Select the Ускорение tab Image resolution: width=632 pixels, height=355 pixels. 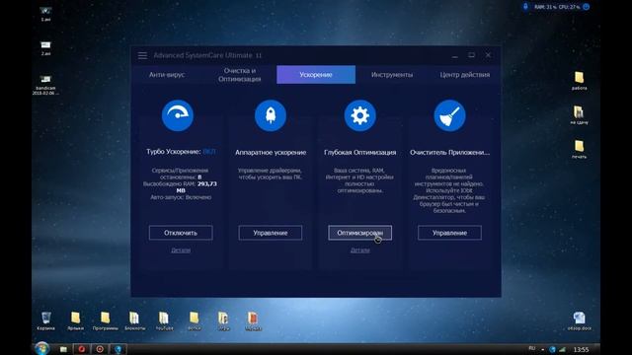click(x=316, y=75)
